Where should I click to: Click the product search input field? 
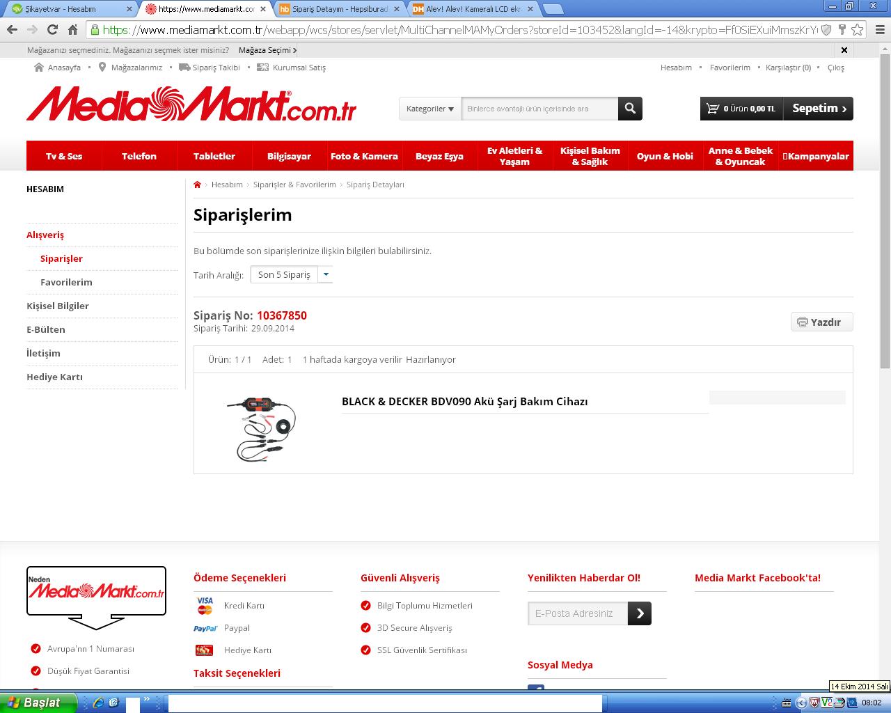539,109
